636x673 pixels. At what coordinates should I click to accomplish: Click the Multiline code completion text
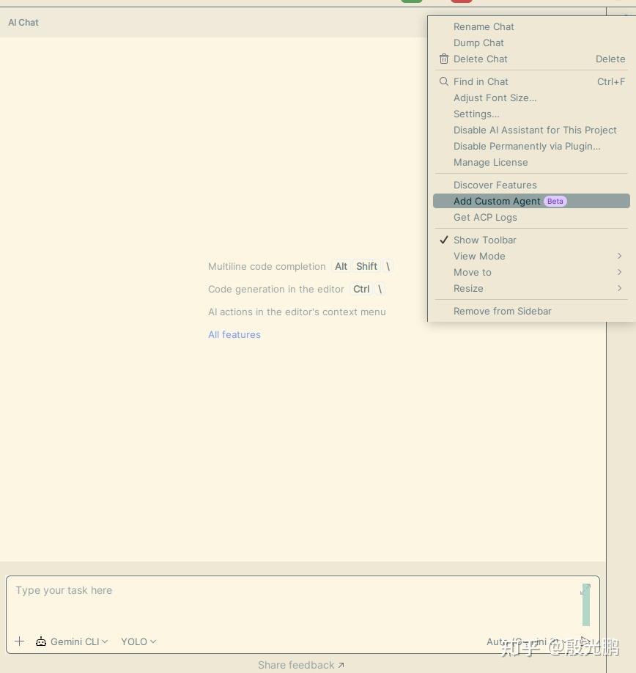267,266
